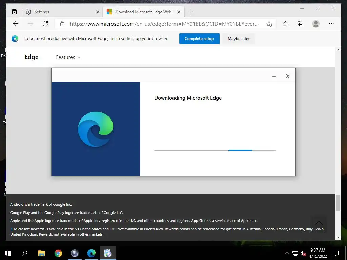Open the user profile avatar
Image resolution: width=347 pixels, height=260 pixels.
316,24
